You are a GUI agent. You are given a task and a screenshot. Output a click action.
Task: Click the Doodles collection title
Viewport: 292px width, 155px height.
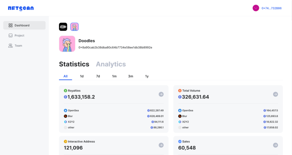coord(87,41)
